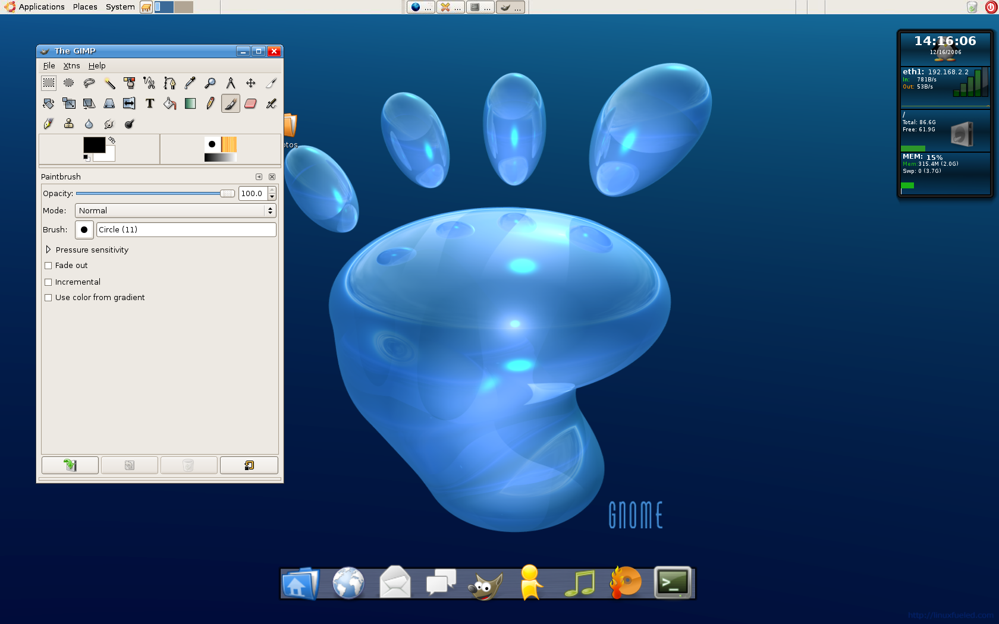Check Use color from gradient
This screenshot has height=624, width=999.
point(48,298)
